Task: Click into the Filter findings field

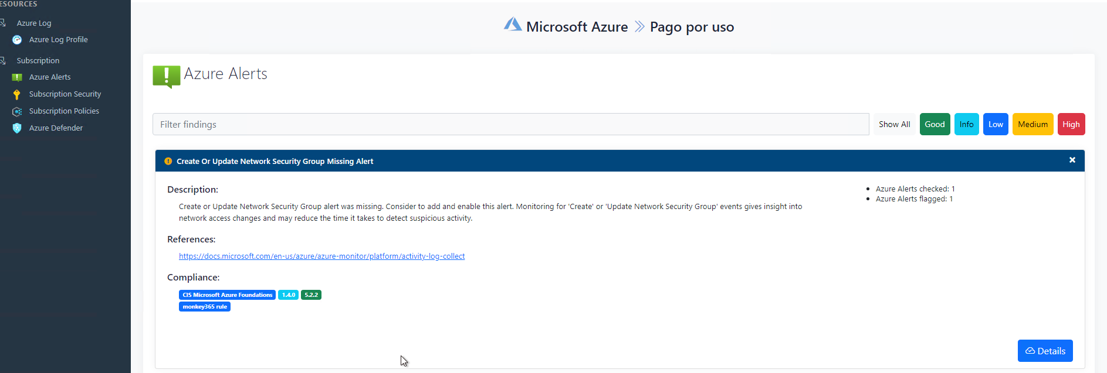Action: (510, 124)
